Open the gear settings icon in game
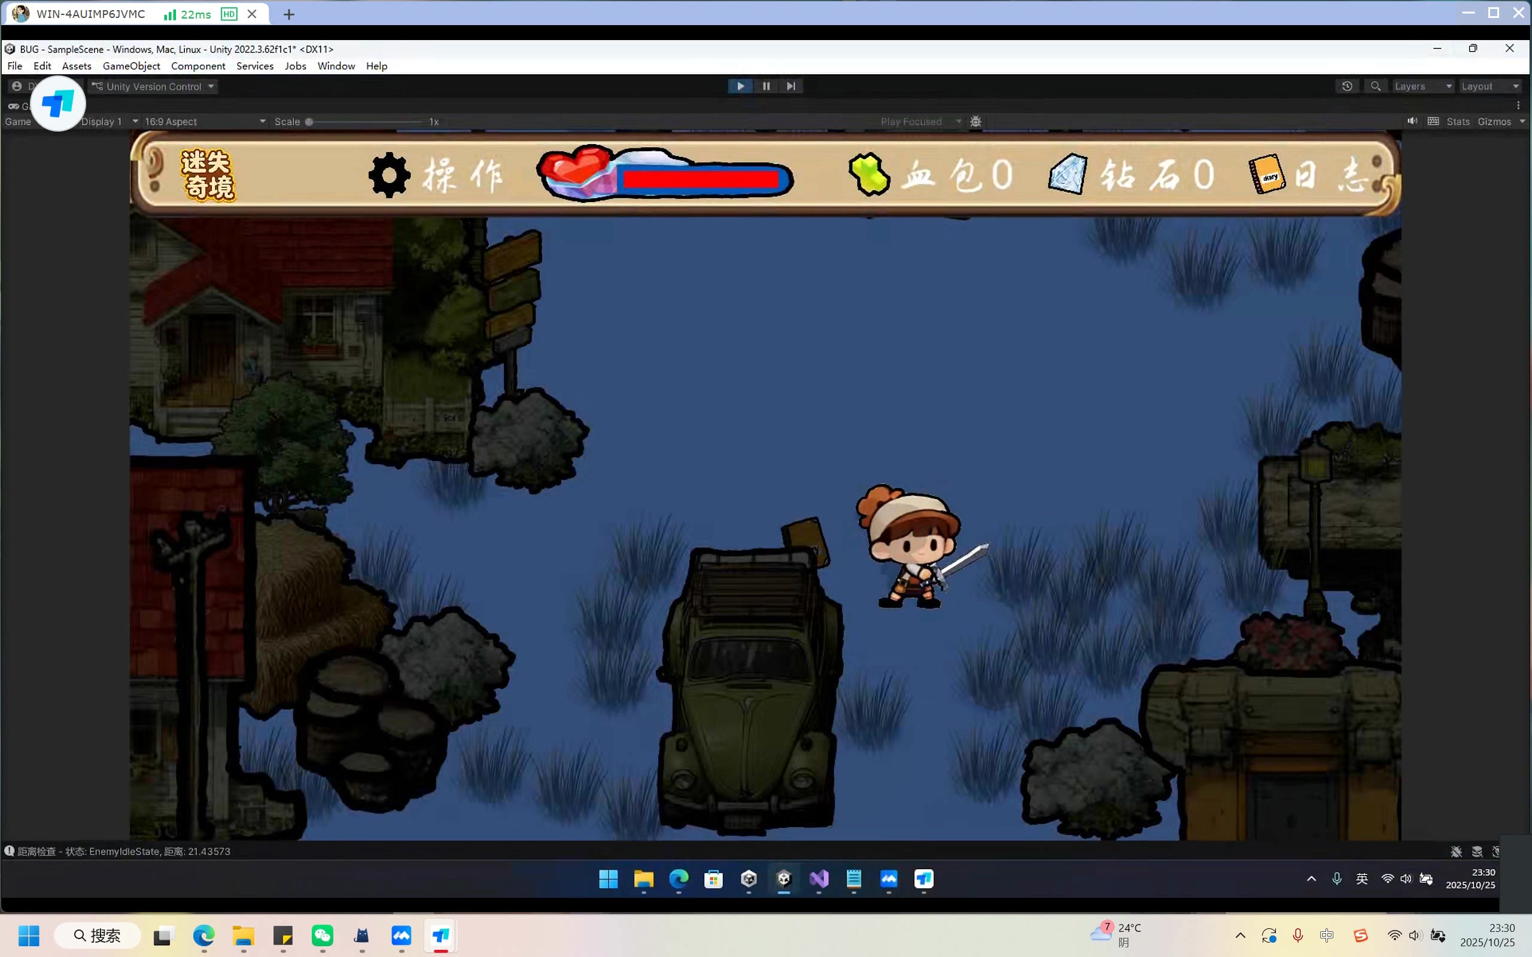This screenshot has height=957, width=1532. [390, 175]
